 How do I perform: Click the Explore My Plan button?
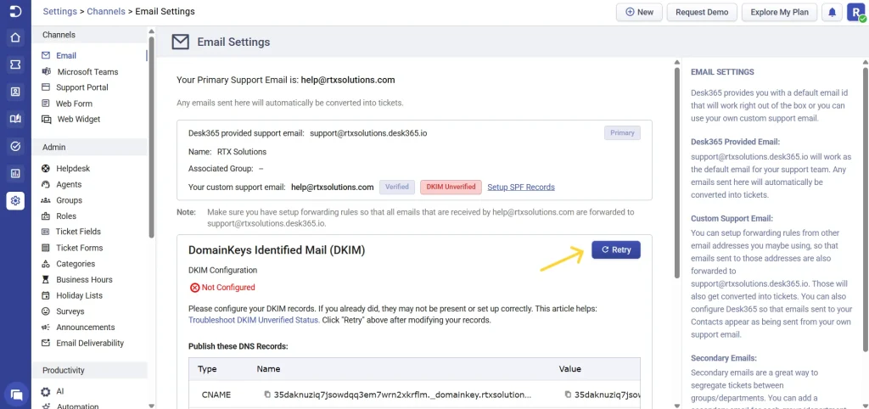pos(779,12)
